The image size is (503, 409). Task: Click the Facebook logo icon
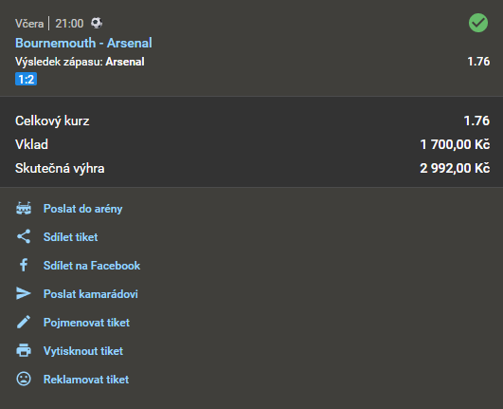tap(24, 265)
